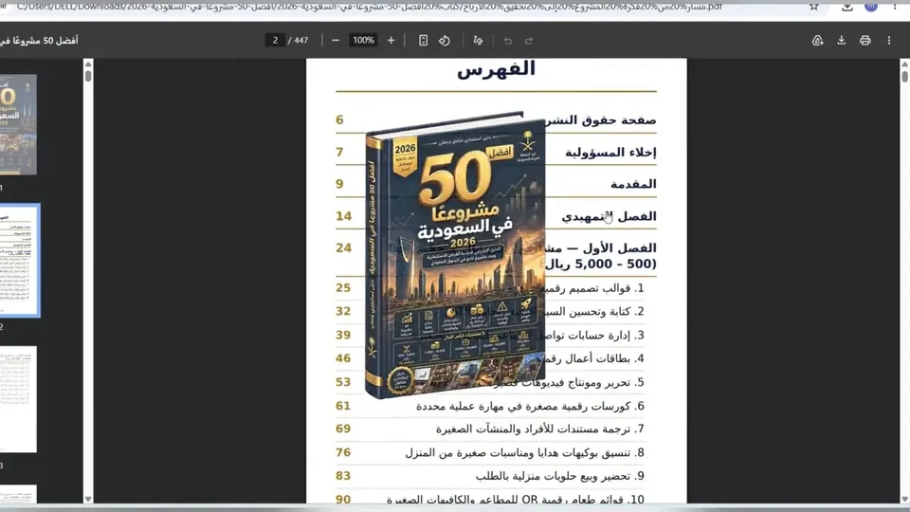The image size is (910, 512).
Task: Open browser three-dot menu
Action: [894, 7]
